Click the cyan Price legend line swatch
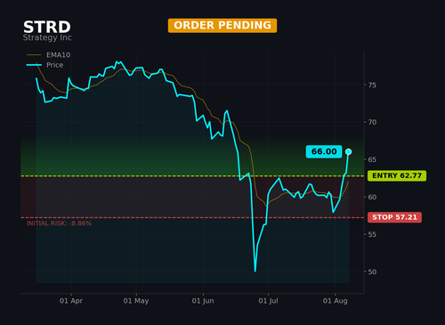This screenshot has height=325, width=445. tap(34, 65)
